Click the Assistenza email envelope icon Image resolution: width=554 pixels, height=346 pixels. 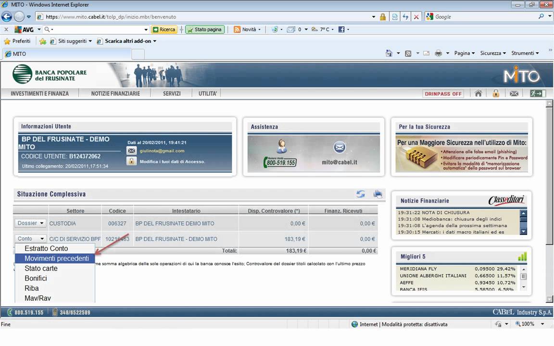coord(340,147)
